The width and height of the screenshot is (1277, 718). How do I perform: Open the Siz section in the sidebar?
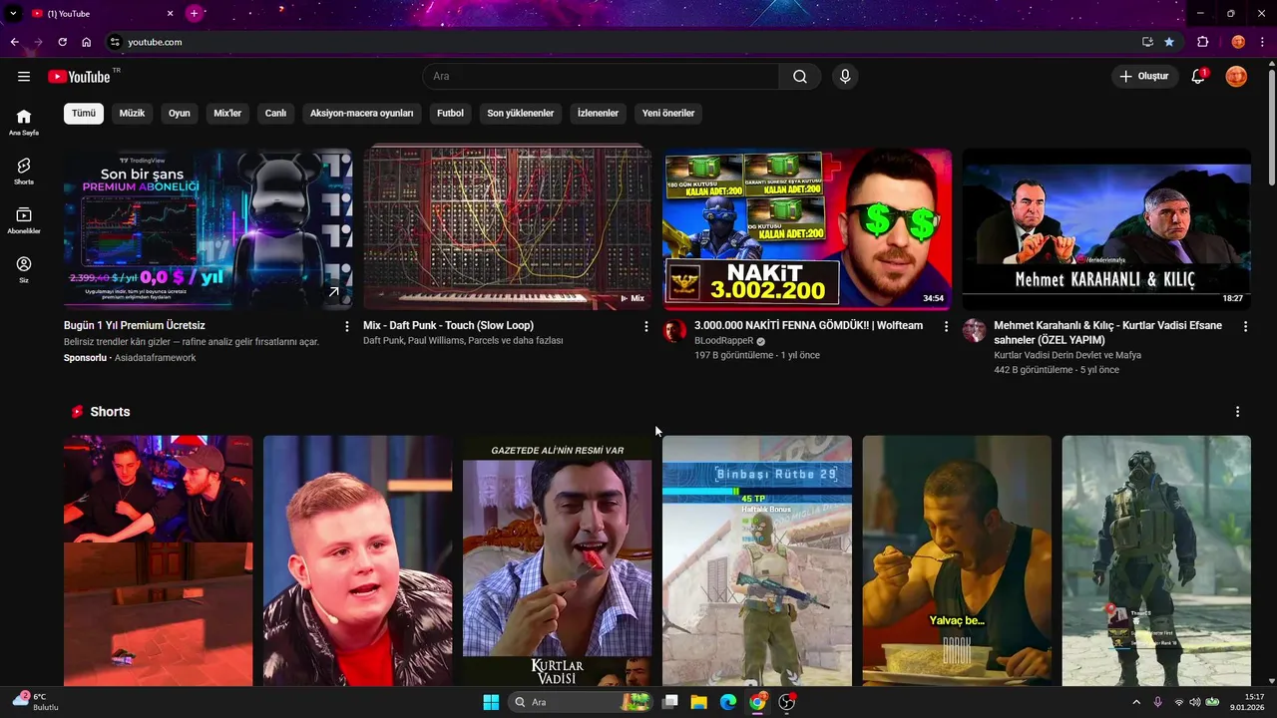point(24,269)
